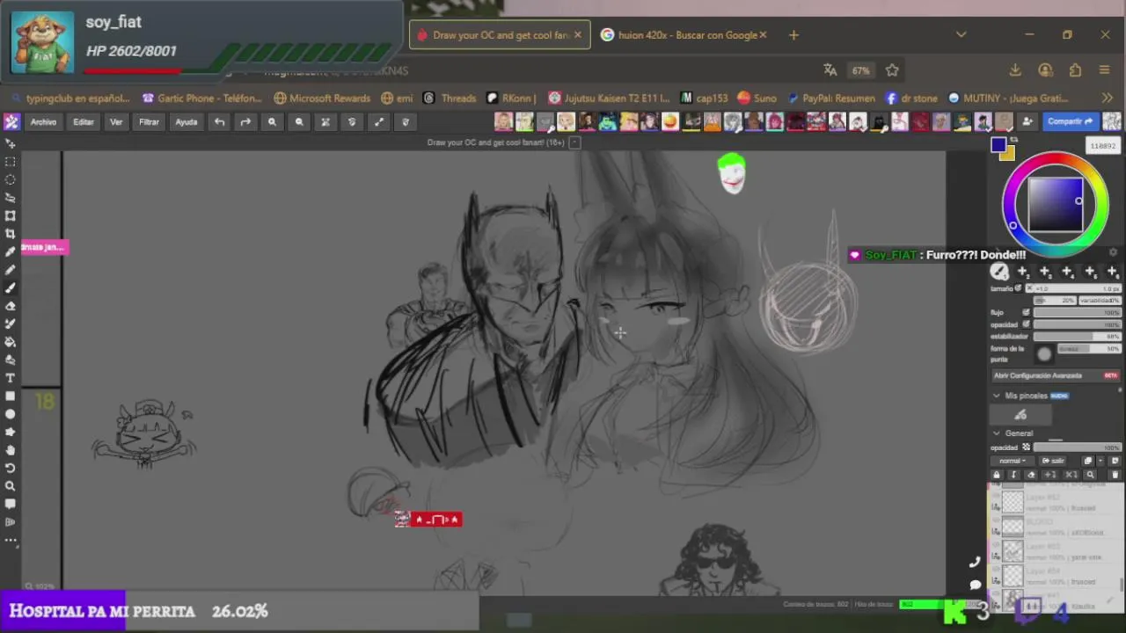Delete layer with trash icon
Image resolution: width=1126 pixels, height=633 pixels.
coord(1115,475)
